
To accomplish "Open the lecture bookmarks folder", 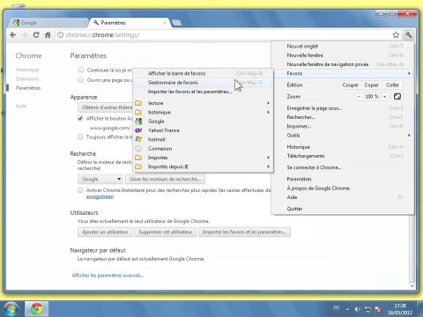I will pos(203,103).
